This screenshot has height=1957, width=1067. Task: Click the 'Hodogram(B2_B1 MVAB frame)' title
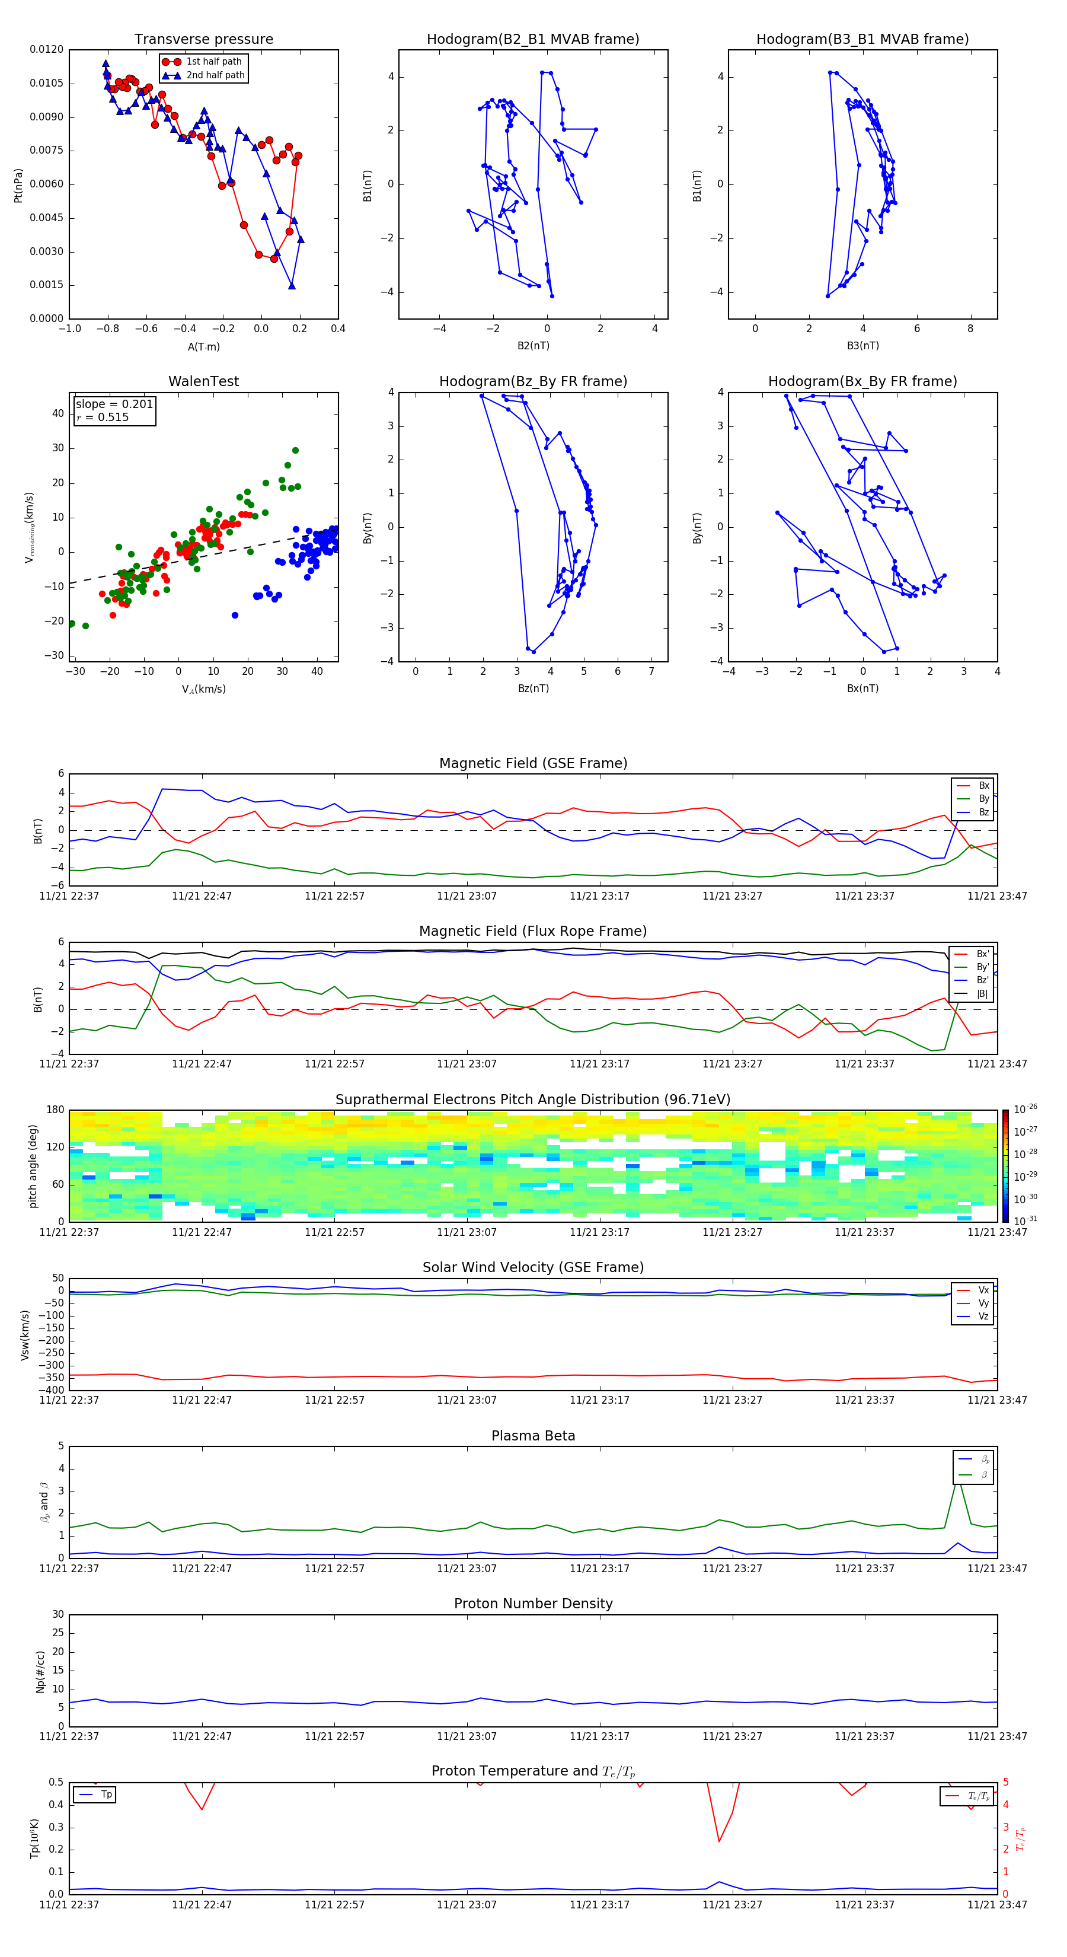tap(533, 40)
